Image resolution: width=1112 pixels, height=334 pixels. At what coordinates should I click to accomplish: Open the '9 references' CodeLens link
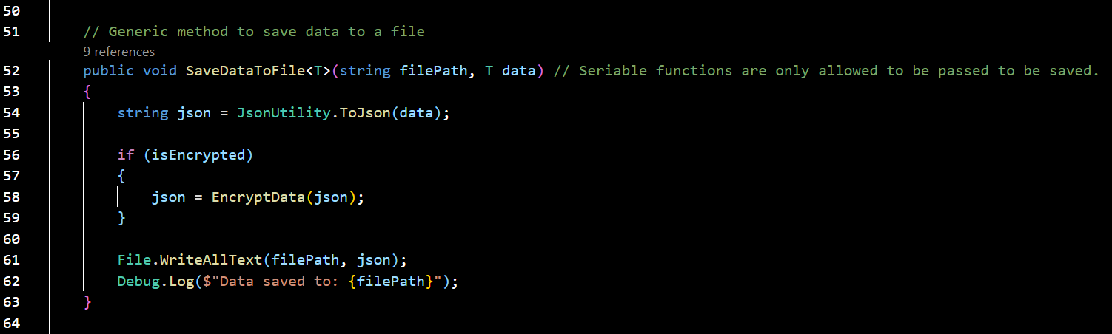[x=119, y=52]
